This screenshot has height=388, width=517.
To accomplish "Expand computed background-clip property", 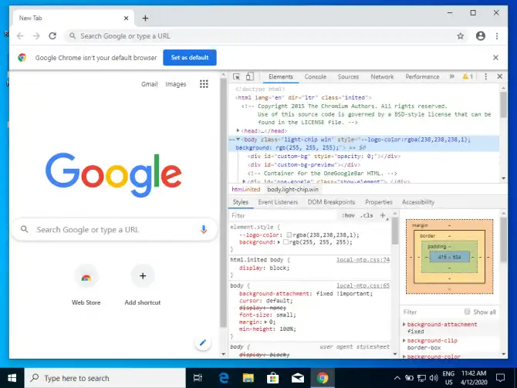I will coord(404,340).
